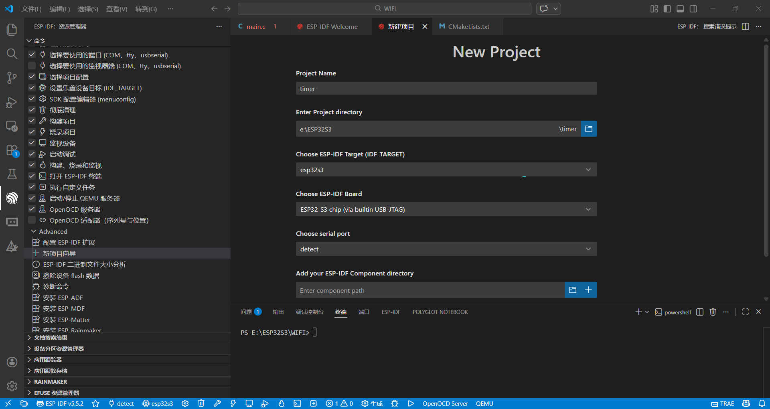
Task: Add component directory with plus button
Action: point(588,290)
